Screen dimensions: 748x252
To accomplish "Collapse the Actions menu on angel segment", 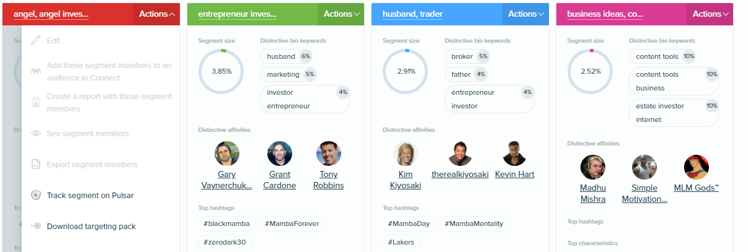I will (x=156, y=14).
